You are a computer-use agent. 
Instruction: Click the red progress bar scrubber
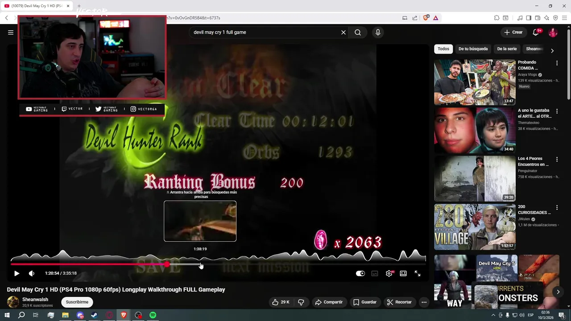point(167,264)
